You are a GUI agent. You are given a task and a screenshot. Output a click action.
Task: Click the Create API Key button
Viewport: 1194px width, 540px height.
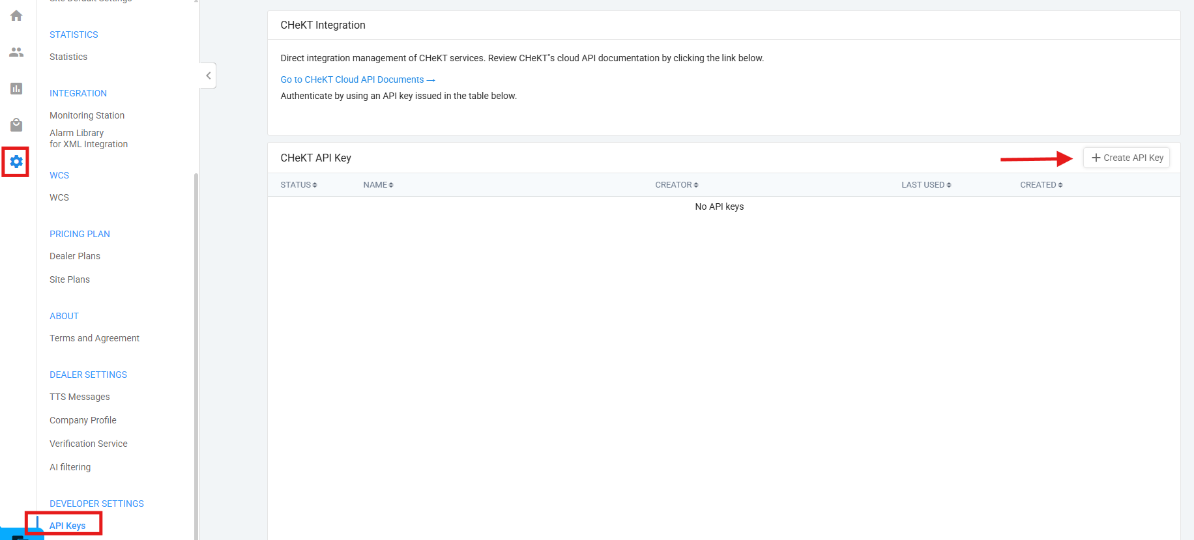pyautogui.click(x=1126, y=158)
